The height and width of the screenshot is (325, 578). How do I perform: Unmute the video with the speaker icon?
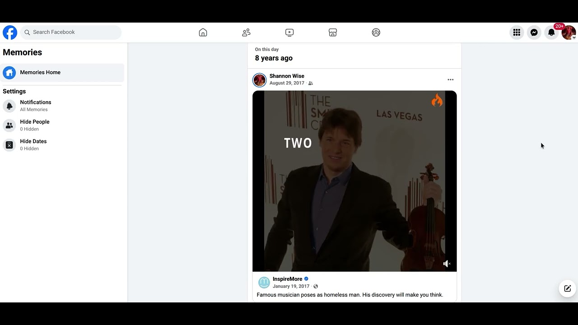446,264
